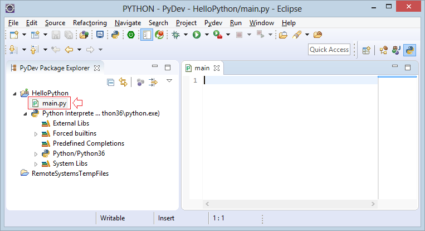This screenshot has height=231, width=425.
Task: Open the Source menu
Action: [x=55, y=23]
